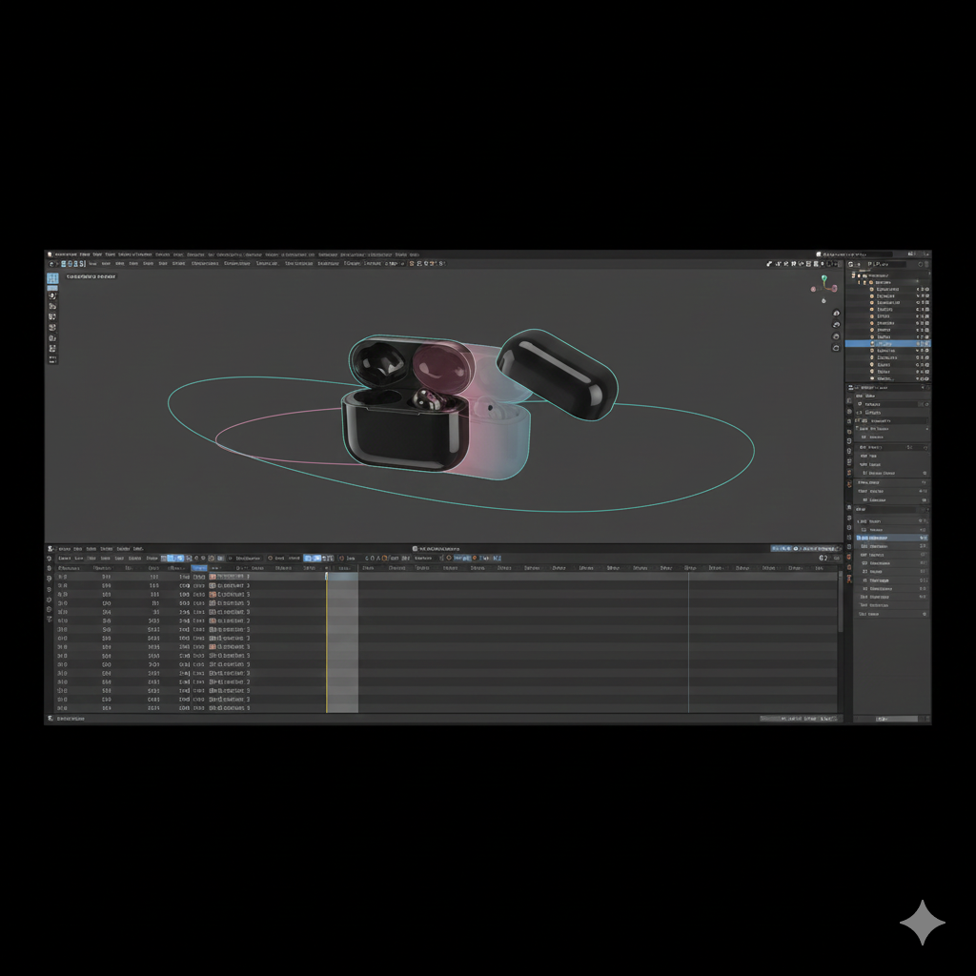The width and height of the screenshot is (976, 976).
Task: Click the Overlays button in the viewport header
Action: [x=807, y=264]
